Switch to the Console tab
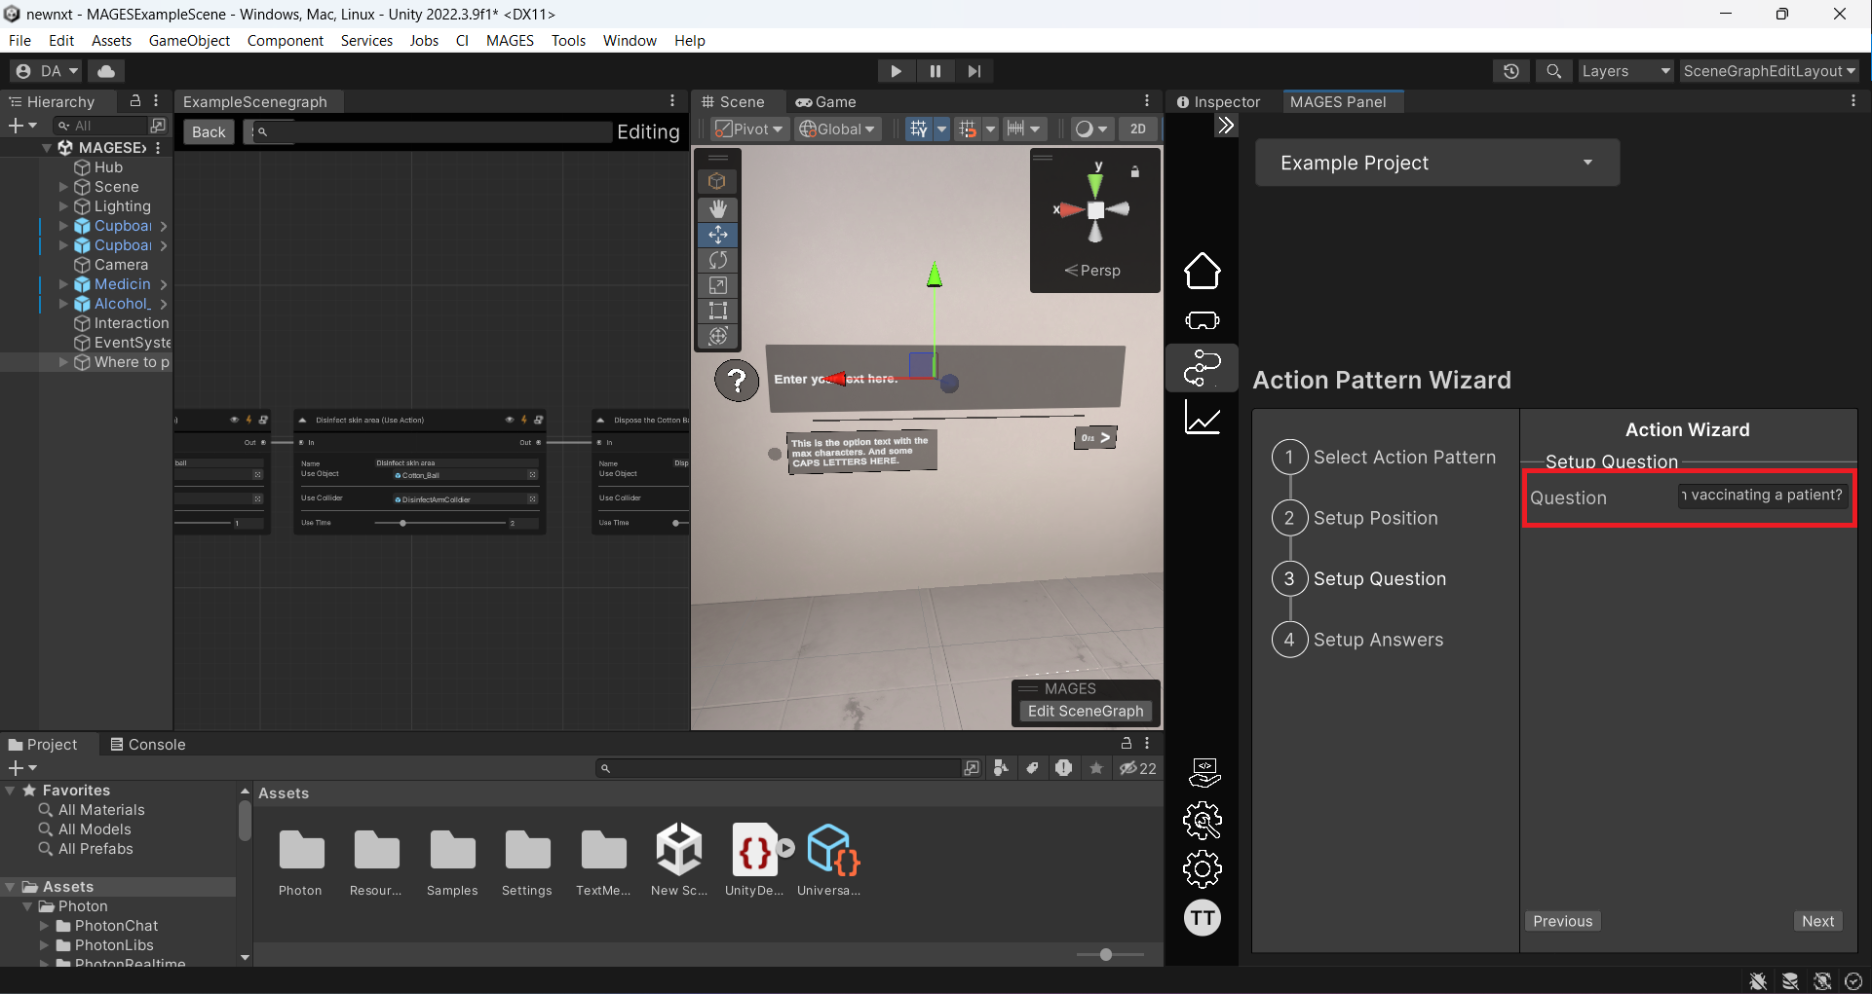Image resolution: width=1872 pixels, height=994 pixels. coord(147,744)
